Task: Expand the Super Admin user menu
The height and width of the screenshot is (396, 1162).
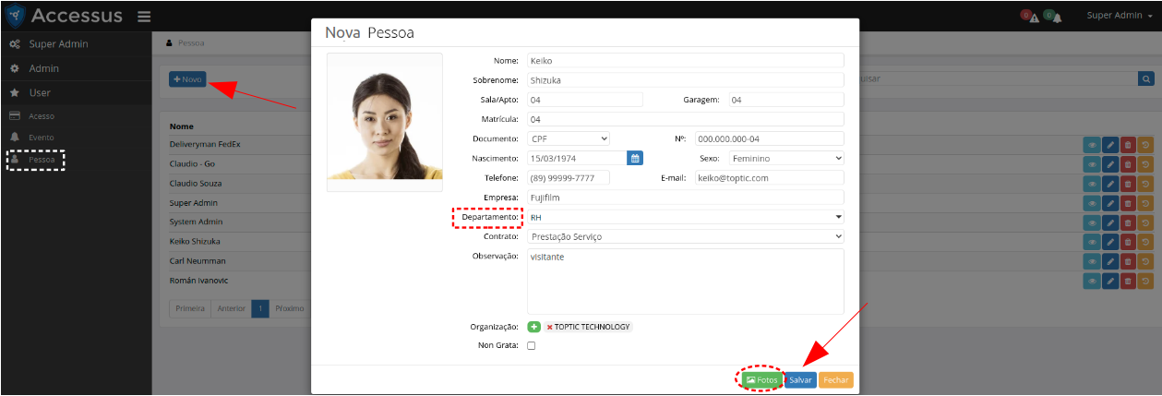Action: pos(1118,16)
